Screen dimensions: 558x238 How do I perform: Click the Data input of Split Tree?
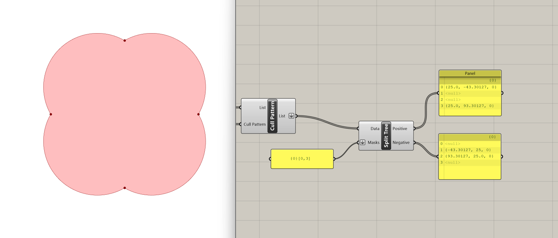point(375,128)
